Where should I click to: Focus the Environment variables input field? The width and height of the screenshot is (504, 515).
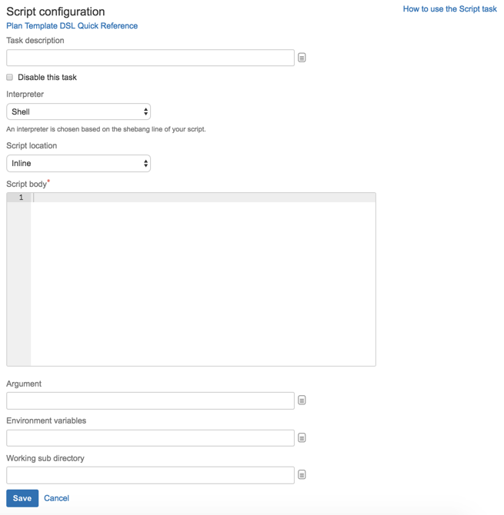150,438
